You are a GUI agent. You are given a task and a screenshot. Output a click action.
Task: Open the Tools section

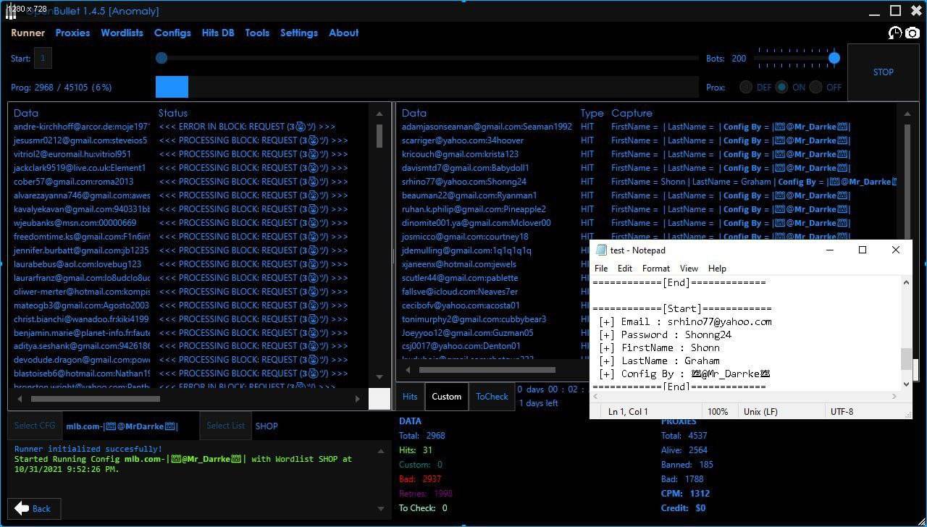[x=257, y=33]
